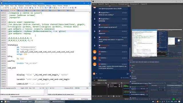Viewport: 183px width, 103px height.
Task: Click the Notepad++ vertical scrollbar
Action: (x=89, y=49)
